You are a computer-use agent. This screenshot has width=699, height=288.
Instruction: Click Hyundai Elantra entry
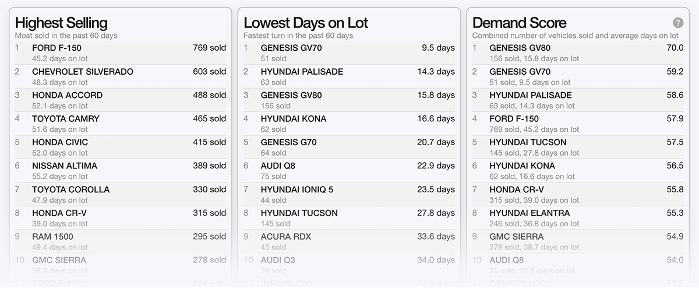529,213
